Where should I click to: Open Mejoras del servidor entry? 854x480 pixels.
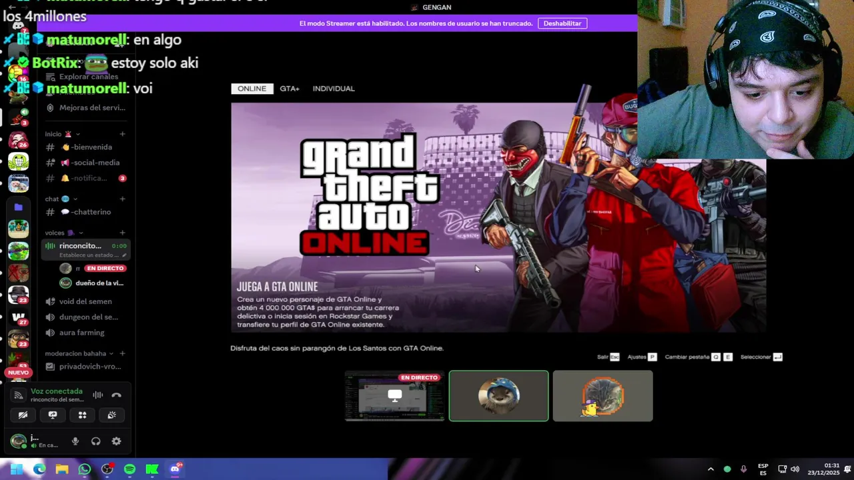[x=85, y=108]
